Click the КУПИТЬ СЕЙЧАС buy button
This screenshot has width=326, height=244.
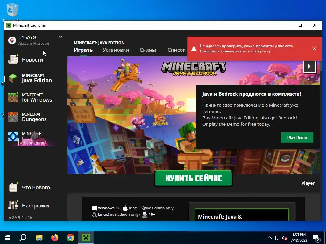click(193, 178)
